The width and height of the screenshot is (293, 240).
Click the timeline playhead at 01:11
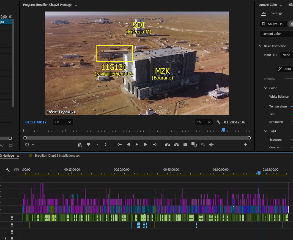click(259, 173)
